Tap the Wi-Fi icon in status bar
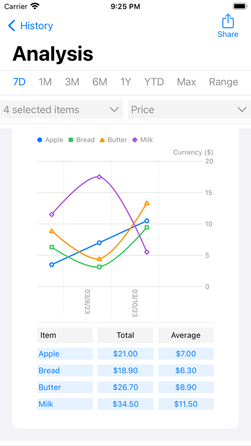 point(35,6)
